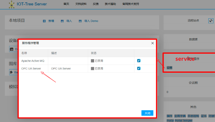Open the 反馈 menu item

pyautogui.click(x=96, y=4)
